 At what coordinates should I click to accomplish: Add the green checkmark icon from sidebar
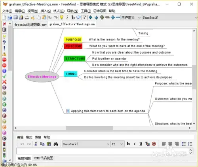[x=4, y=76]
